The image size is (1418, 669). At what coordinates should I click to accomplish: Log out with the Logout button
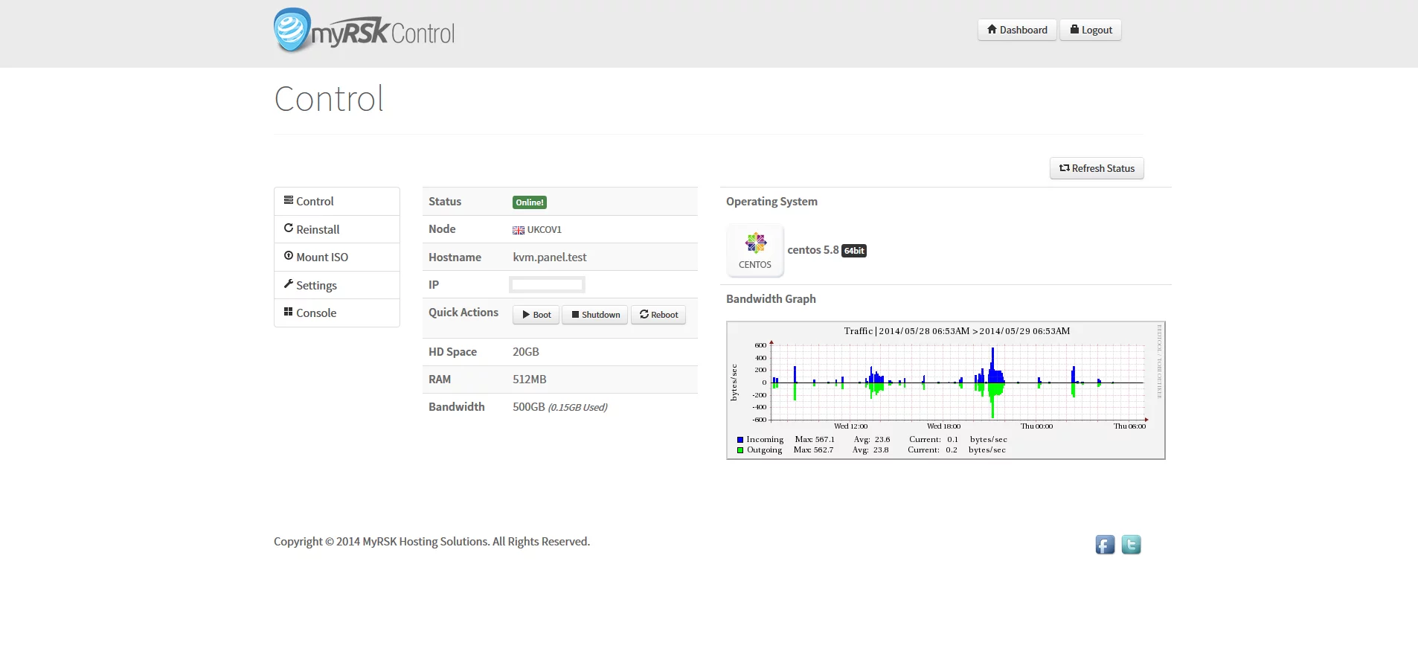point(1091,30)
